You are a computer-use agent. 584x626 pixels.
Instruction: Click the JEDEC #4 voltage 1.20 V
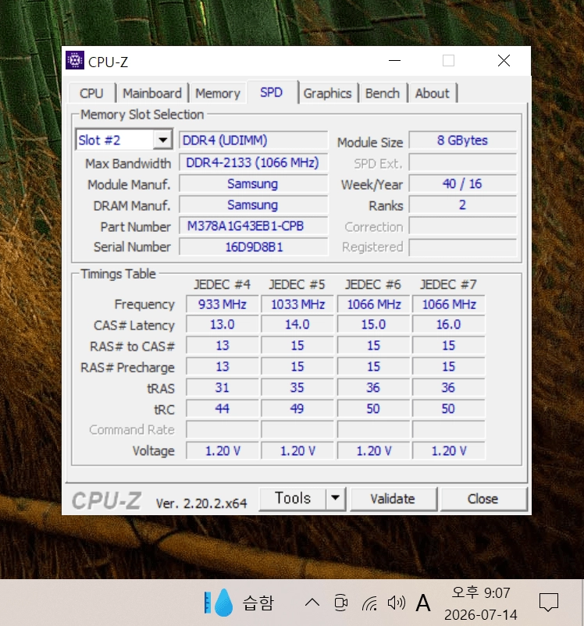coord(222,450)
